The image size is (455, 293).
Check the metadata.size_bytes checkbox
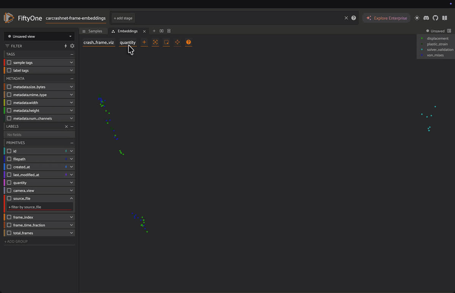pyautogui.click(x=9, y=87)
